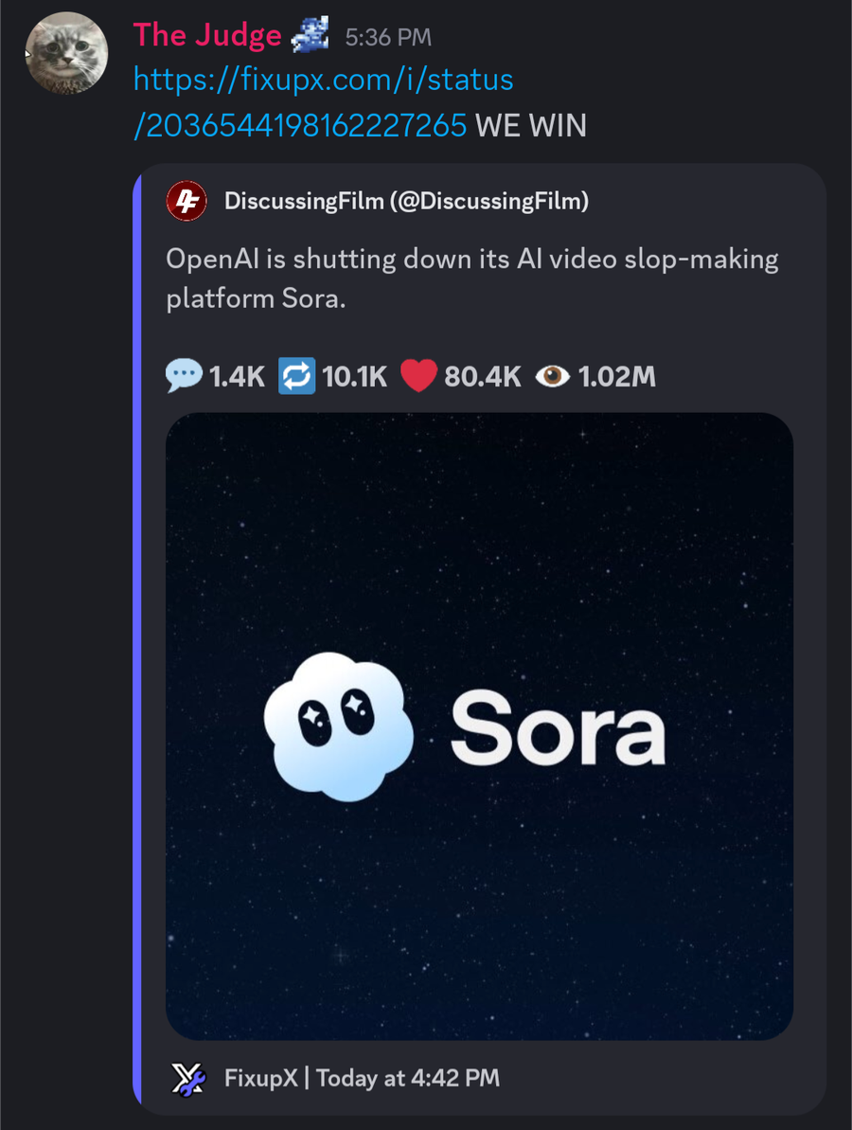
Task: Click the embed text about Sora shutting down
Action: [471, 278]
